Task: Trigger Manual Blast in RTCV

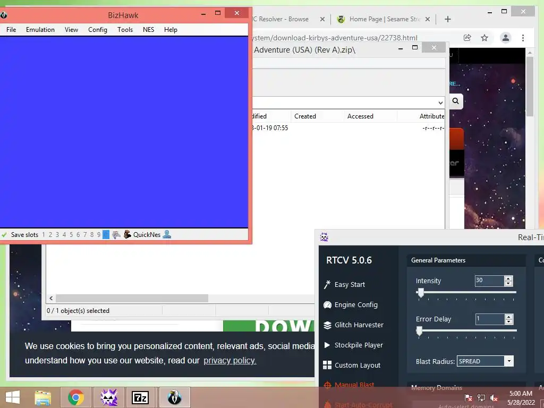Action: 348,385
